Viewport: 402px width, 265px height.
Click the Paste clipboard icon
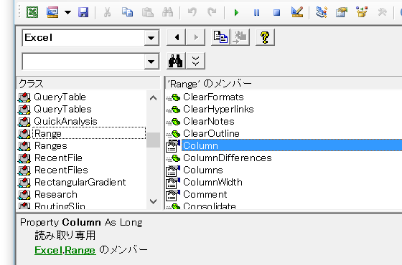click(x=147, y=12)
